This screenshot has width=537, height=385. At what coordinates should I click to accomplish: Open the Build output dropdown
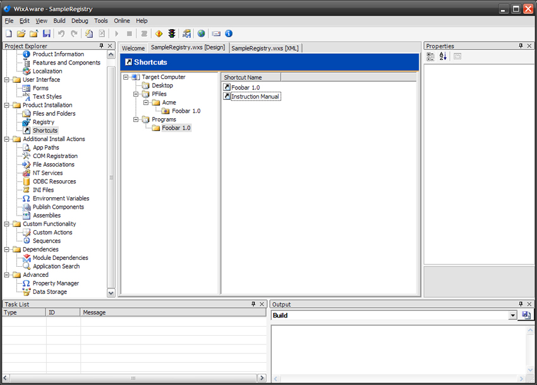(x=512, y=315)
